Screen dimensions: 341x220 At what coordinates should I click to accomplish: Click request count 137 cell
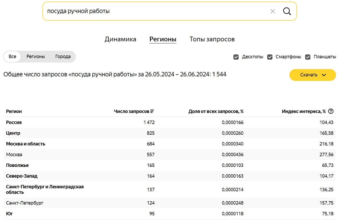click(x=151, y=189)
